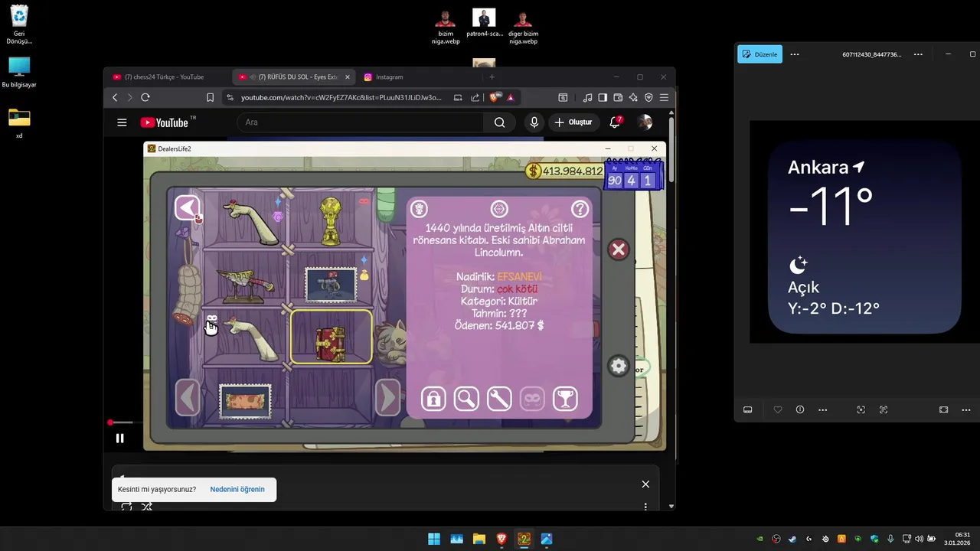Open Brave Leo AI sparkle icon in toolbar
This screenshot has width=980, height=551.
(x=633, y=97)
